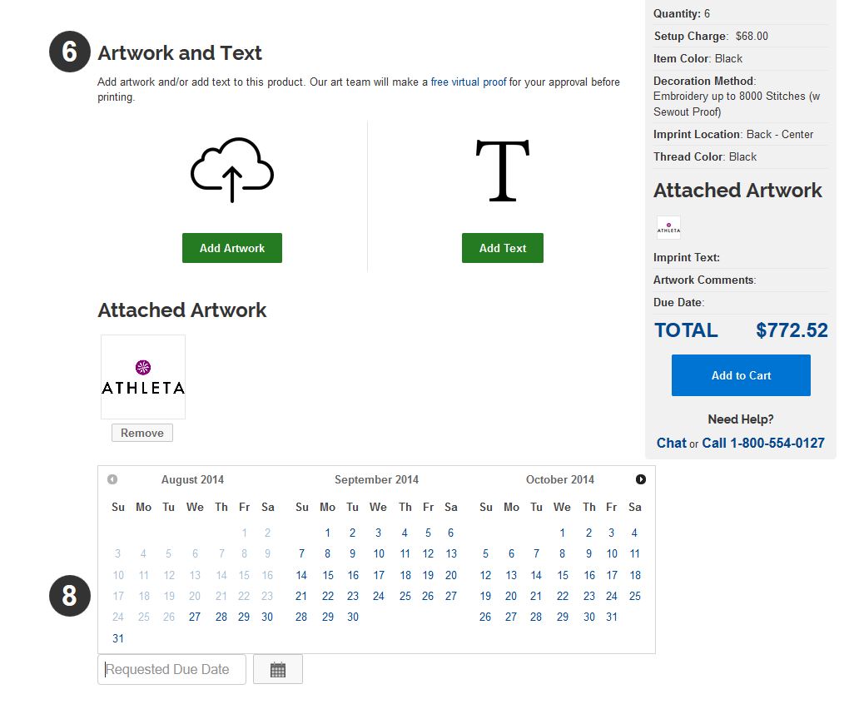Click the cloud upload artwork icon

coord(232,171)
